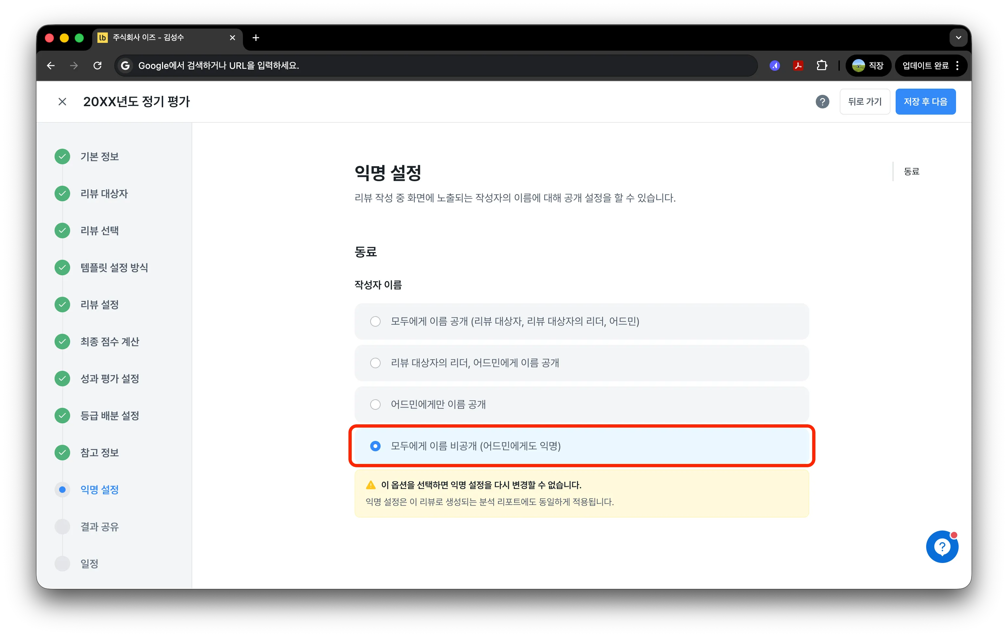
Task: Click the 뒤로 가기 button
Action: [x=864, y=102]
